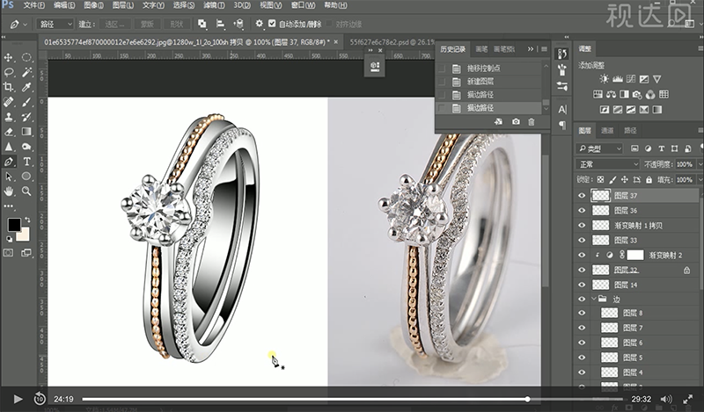This screenshot has width=704, height=412.
Task: Hide layer 图层 37
Action: (582, 196)
